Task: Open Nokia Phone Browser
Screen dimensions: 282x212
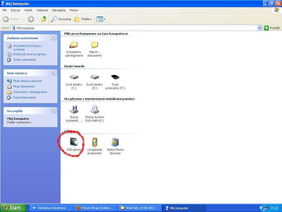Action: (x=115, y=142)
